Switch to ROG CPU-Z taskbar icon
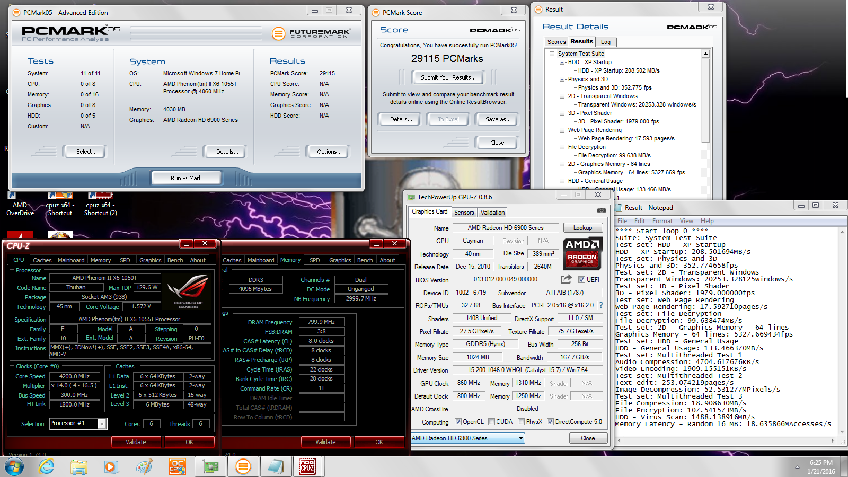This screenshot has height=477, width=848. 307,466
